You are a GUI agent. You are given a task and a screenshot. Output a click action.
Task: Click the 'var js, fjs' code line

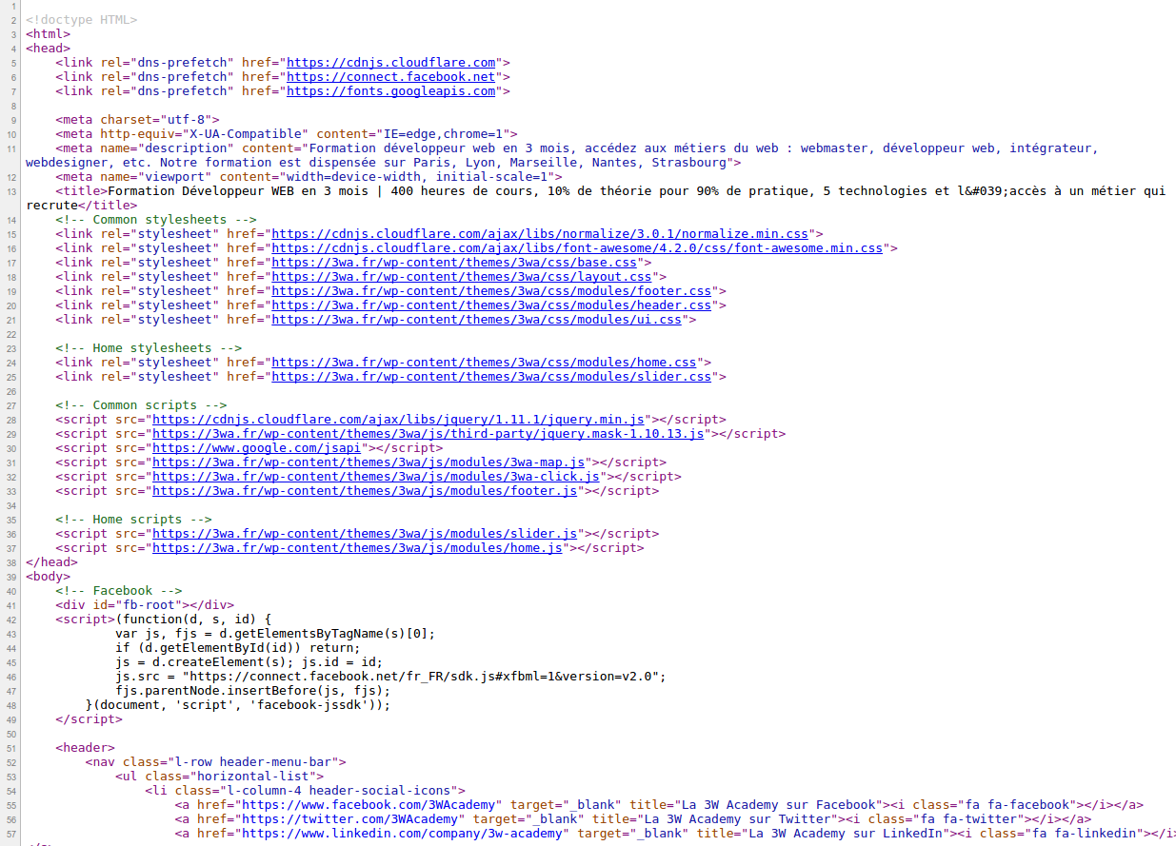click(275, 633)
